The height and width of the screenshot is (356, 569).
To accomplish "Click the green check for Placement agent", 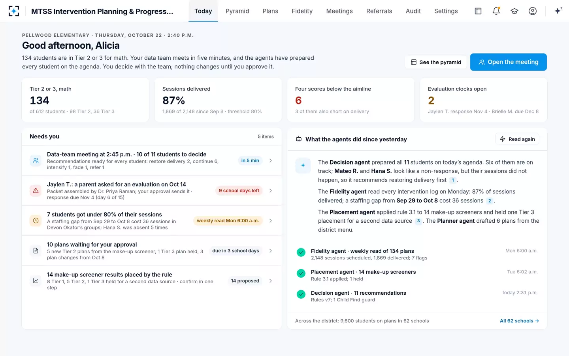I will (301, 273).
